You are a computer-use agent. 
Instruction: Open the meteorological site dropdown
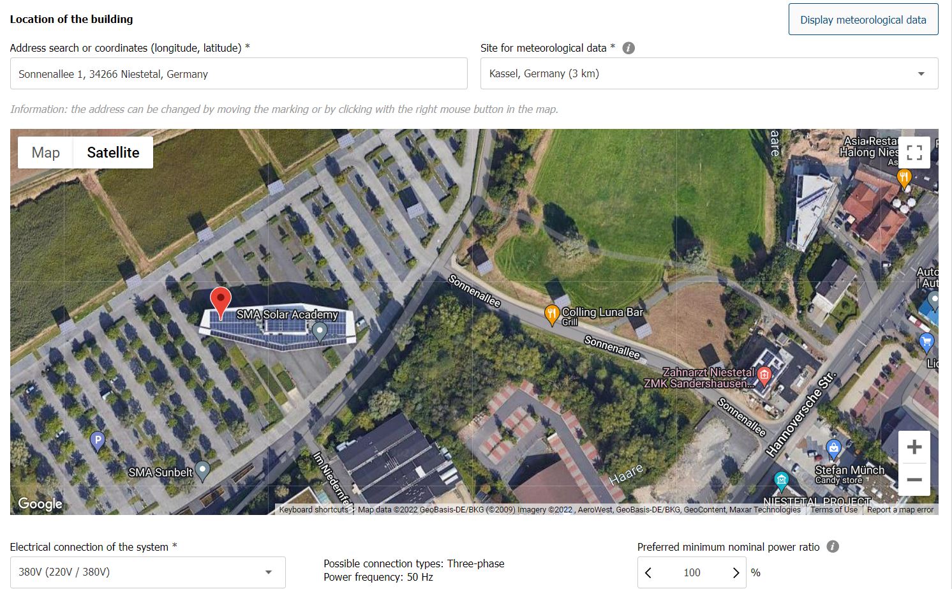708,74
